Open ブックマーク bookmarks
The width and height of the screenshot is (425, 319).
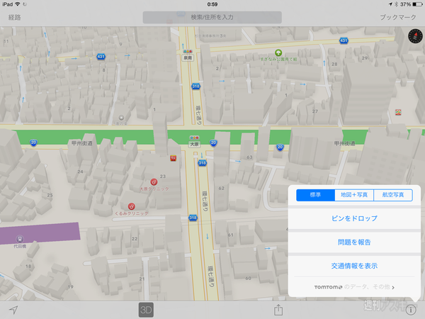[x=398, y=17]
